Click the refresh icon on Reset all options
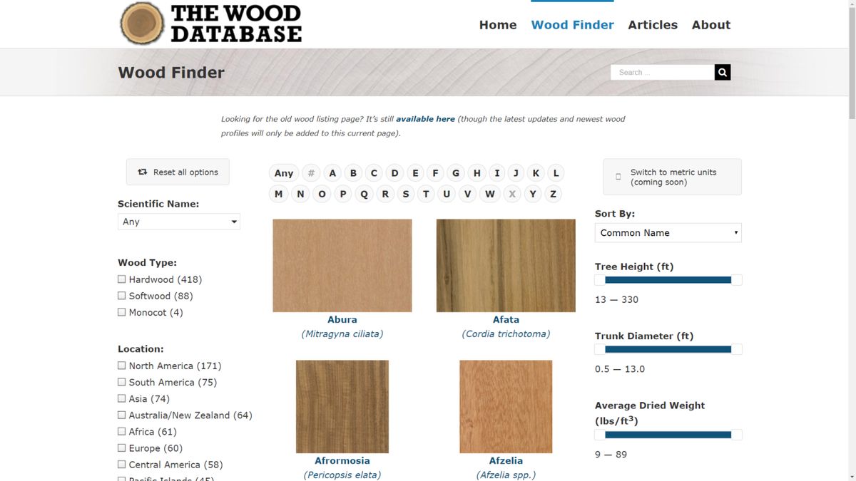The width and height of the screenshot is (856, 481). coord(141,171)
